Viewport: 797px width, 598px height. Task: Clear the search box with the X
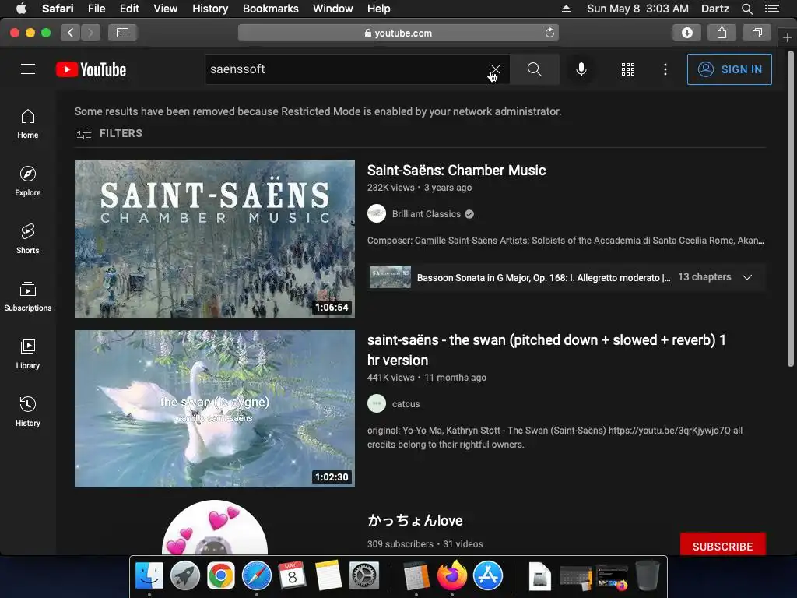click(x=495, y=69)
